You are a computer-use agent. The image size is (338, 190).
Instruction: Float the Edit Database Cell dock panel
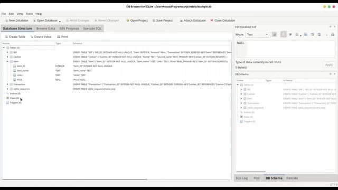coord(330,27)
